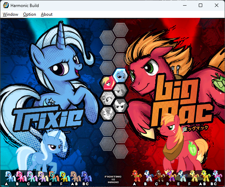Click the Trixie name logo
The height and width of the screenshot is (187, 225).
(x=48, y=118)
